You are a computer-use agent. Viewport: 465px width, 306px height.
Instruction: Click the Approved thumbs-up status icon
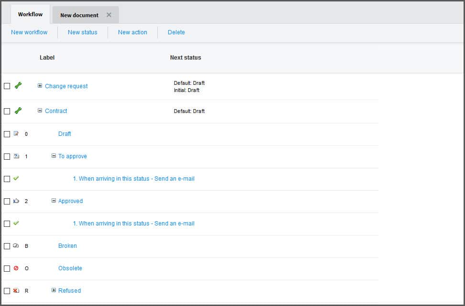pos(16,201)
